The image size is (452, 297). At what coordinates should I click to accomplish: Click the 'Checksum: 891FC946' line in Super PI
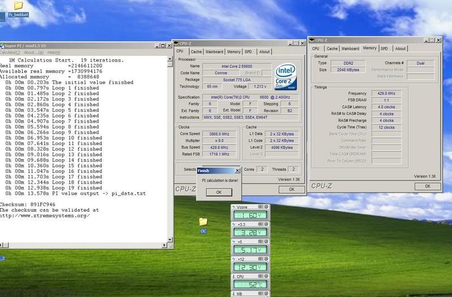(x=28, y=204)
